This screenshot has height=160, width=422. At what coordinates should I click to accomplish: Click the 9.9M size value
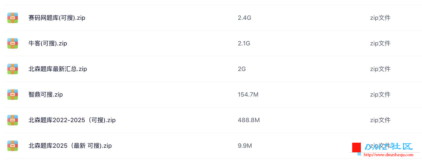pyautogui.click(x=245, y=146)
